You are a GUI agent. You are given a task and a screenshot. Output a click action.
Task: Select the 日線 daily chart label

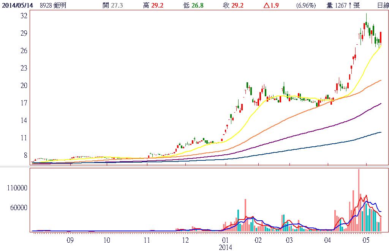point(383,5)
